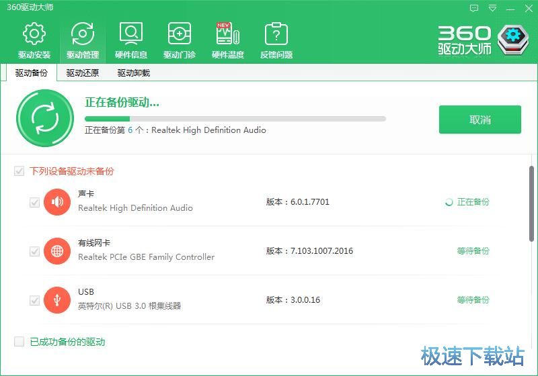
Task: Switch to the 驱动备份 tab
Action: pos(31,73)
